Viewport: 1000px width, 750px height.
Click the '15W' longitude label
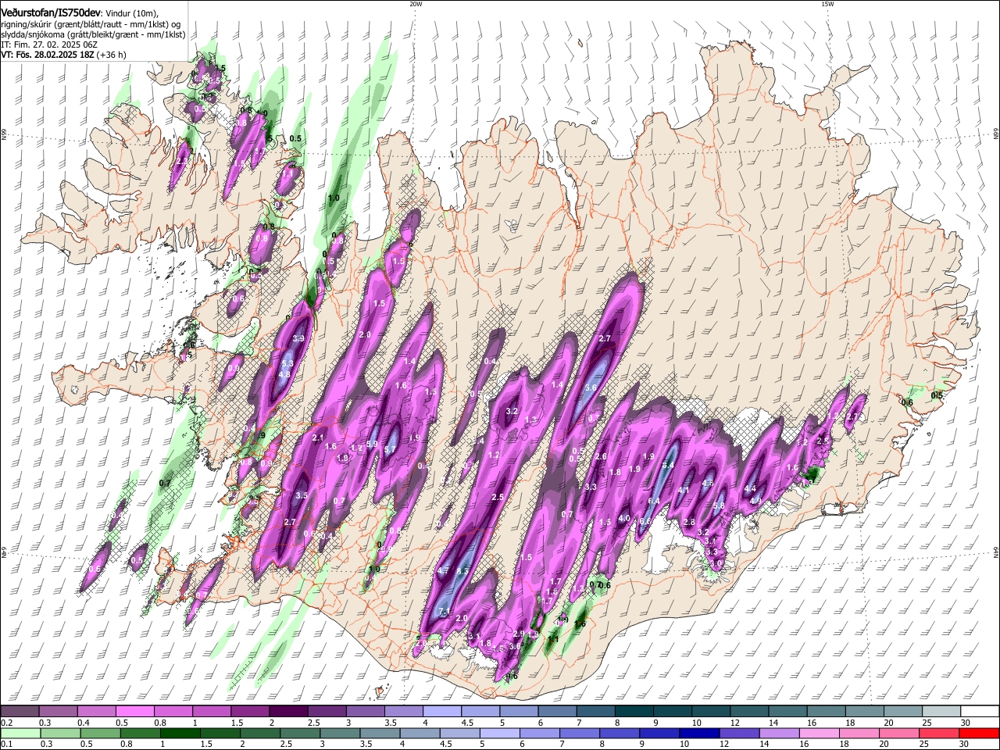[x=827, y=4]
